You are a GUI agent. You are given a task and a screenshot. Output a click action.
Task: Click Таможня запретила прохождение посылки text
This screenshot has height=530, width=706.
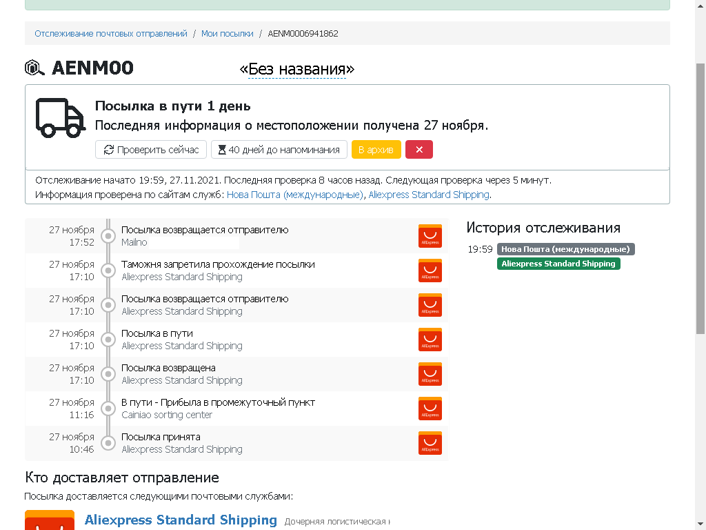point(218,264)
